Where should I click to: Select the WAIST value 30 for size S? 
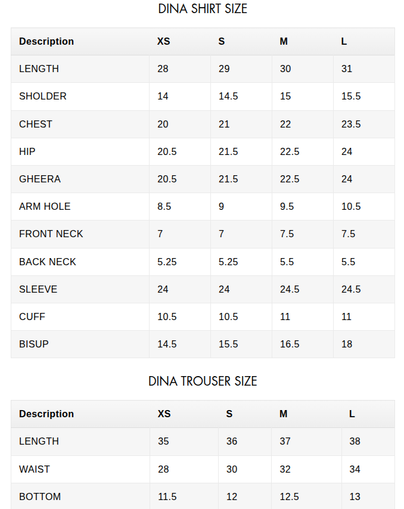[232, 469]
